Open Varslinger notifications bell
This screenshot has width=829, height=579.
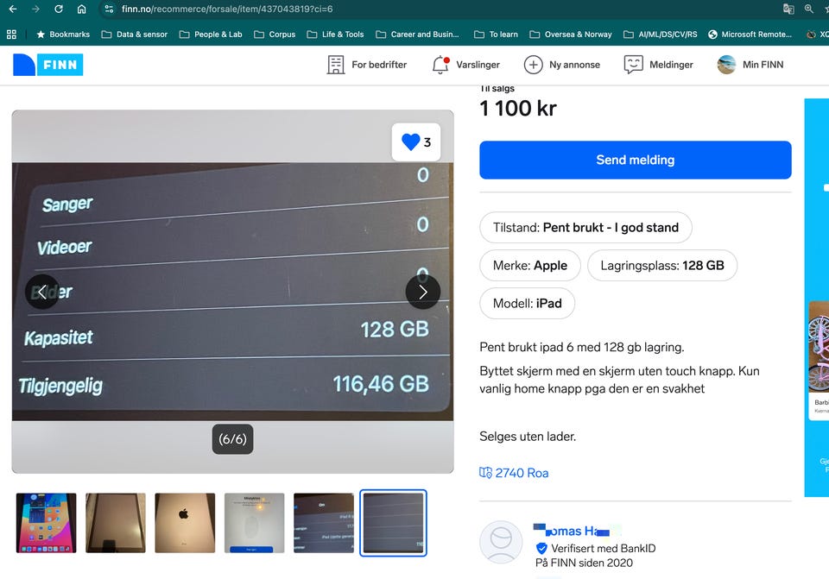[x=465, y=65]
